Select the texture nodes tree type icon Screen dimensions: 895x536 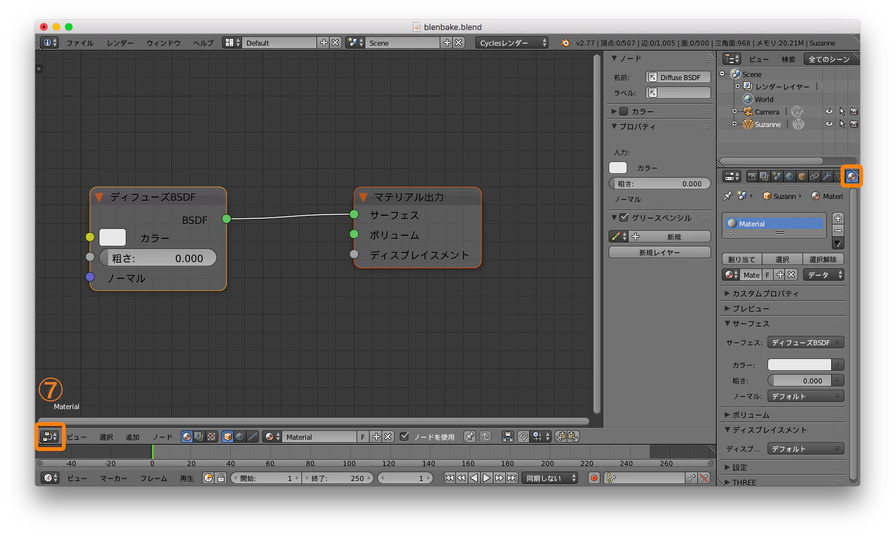coord(211,437)
